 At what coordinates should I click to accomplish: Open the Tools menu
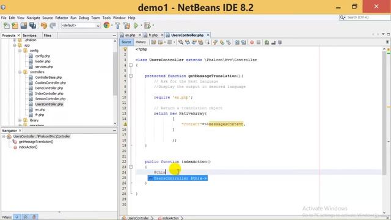(x=106, y=18)
